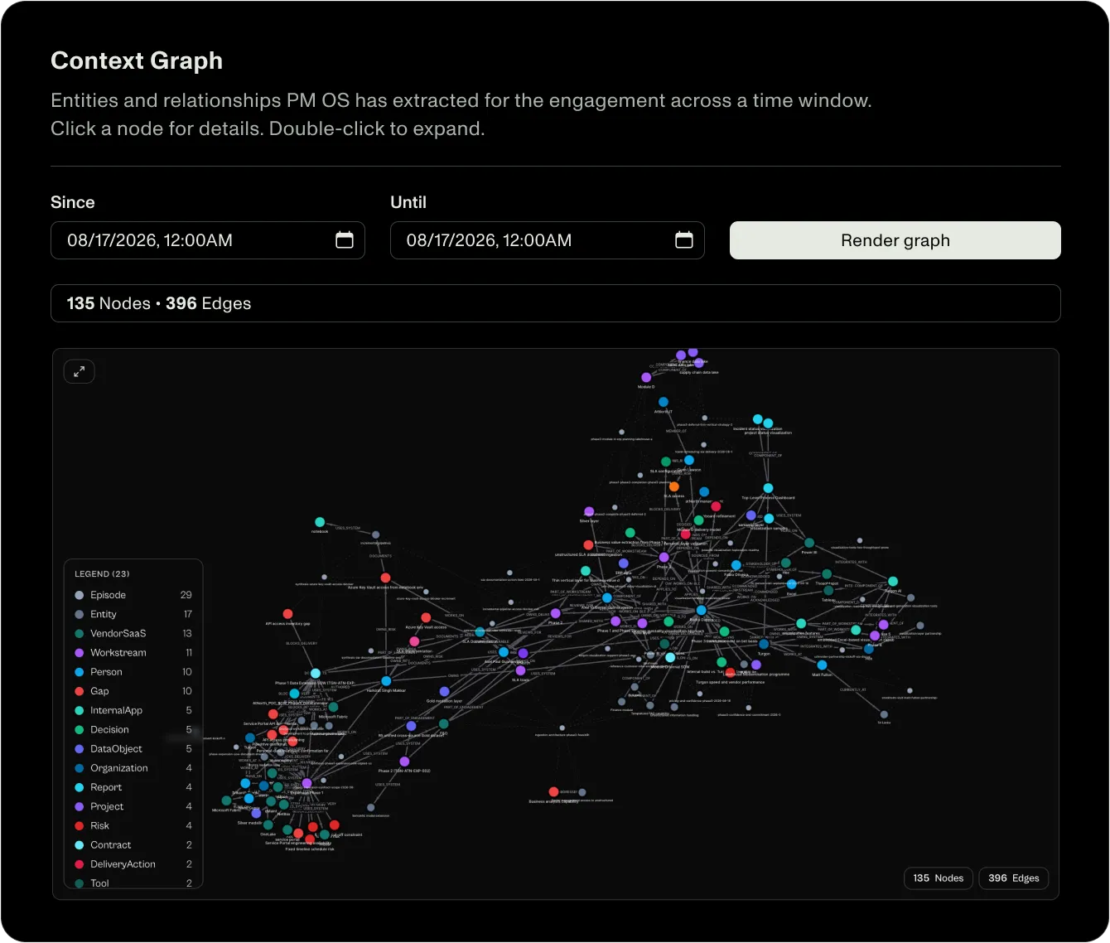1110x943 pixels.
Task: Open the Until date calendar picker
Action: pyautogui.click(x=684, y=240)
